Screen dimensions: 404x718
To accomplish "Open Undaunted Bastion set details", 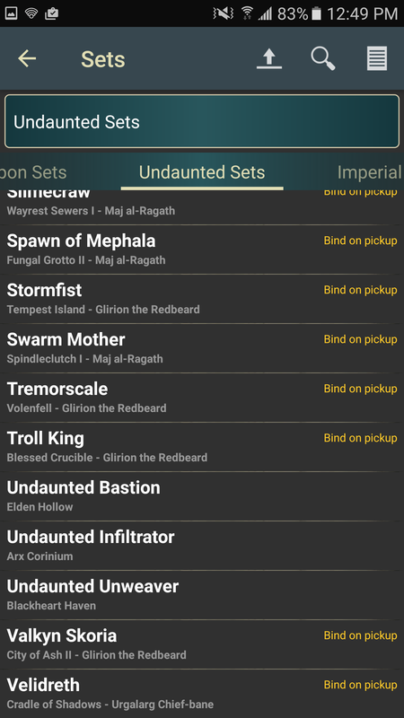I will [202, 497].
